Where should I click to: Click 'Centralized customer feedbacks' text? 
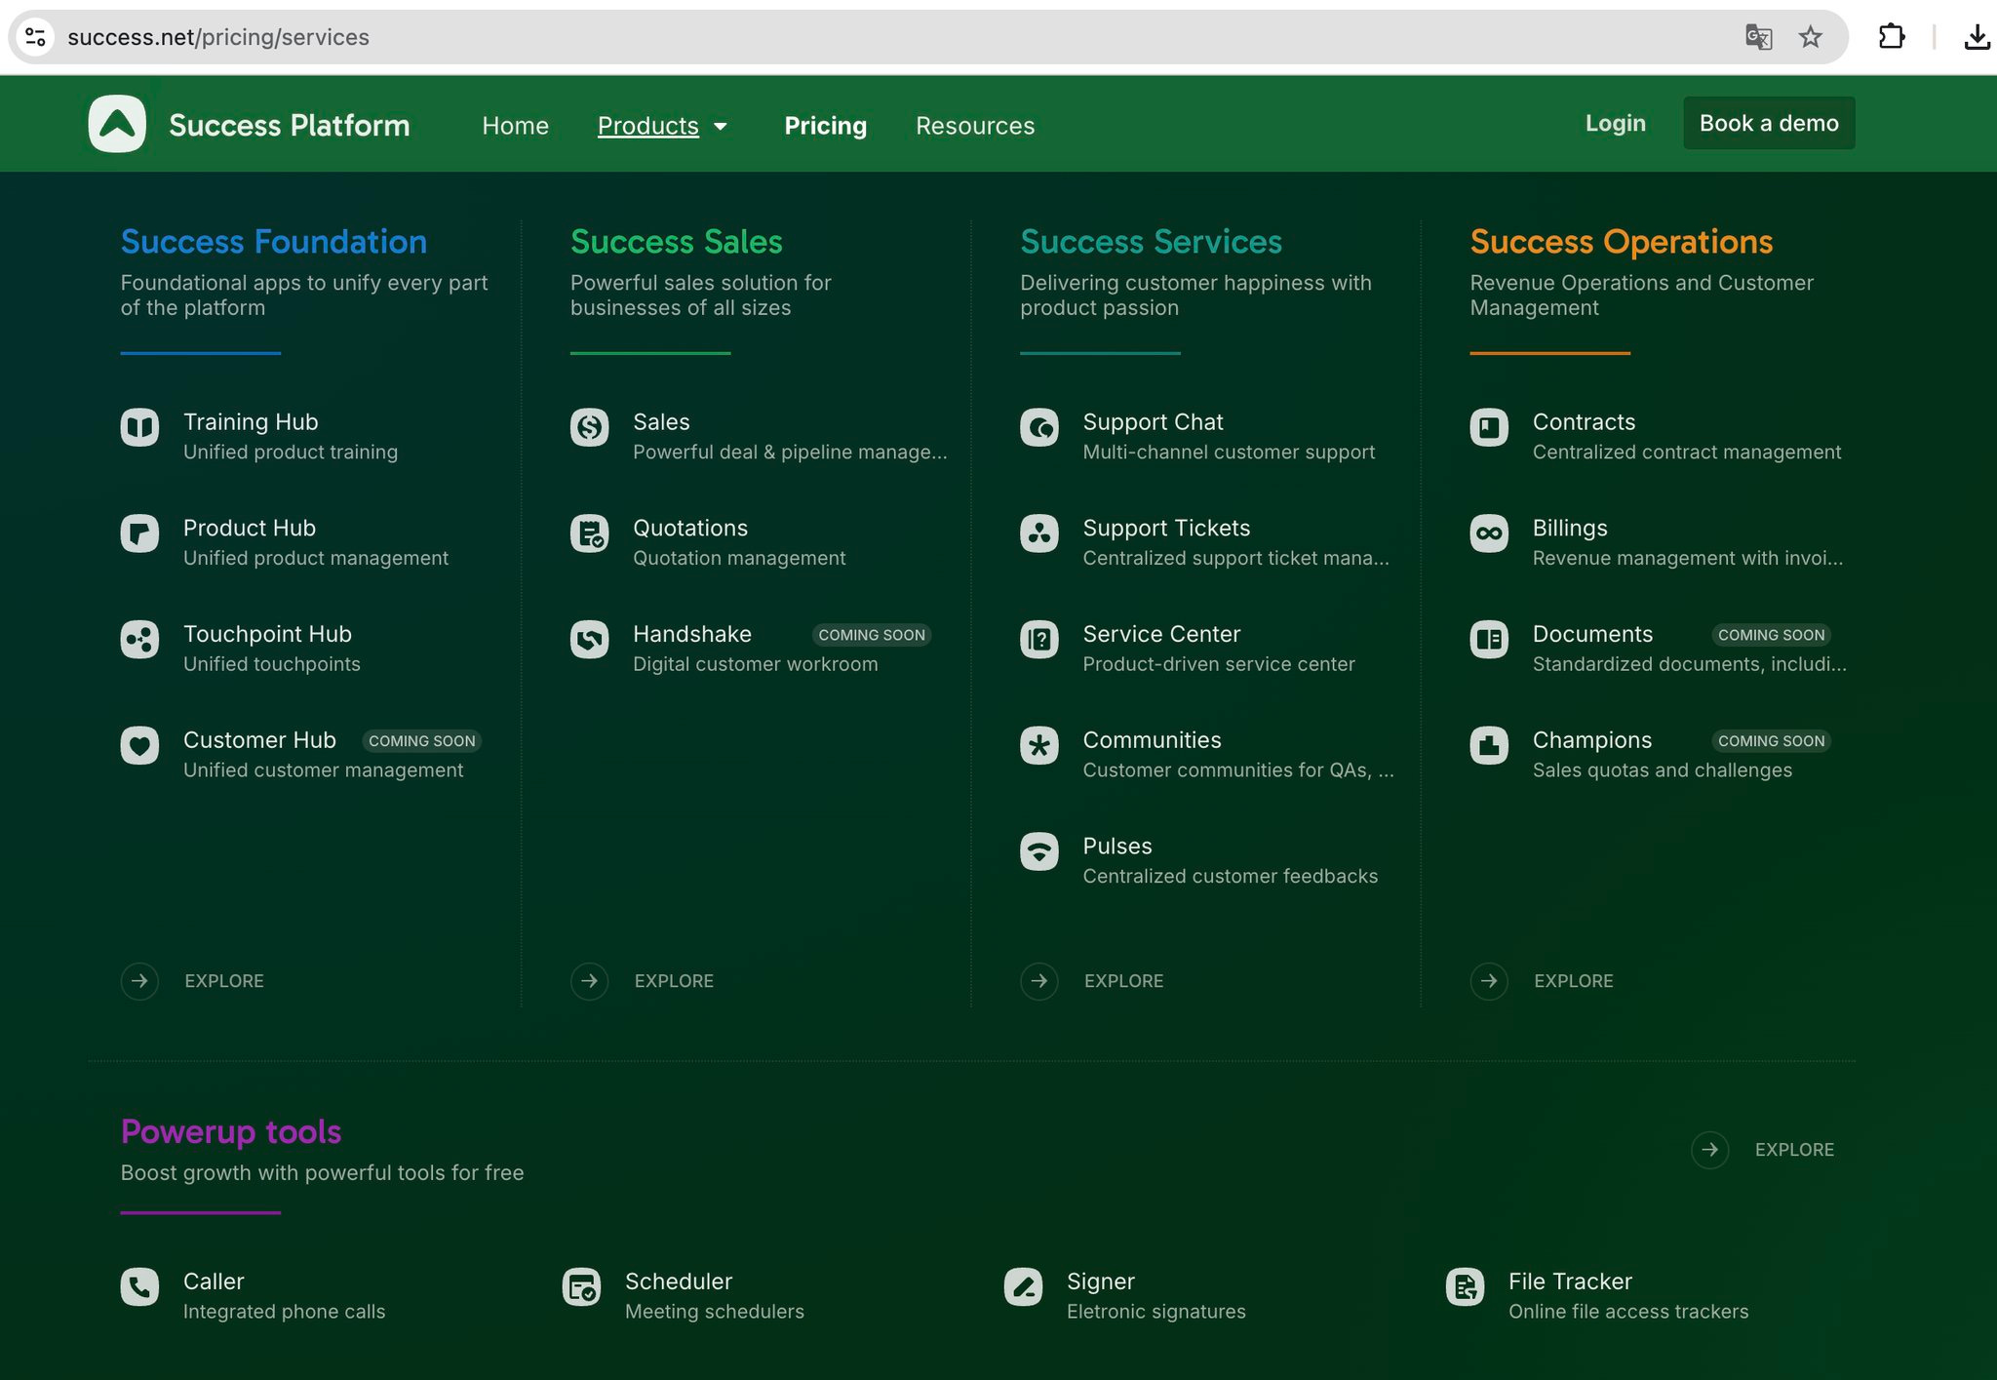pyautogui.click(x=1230, y=876)
